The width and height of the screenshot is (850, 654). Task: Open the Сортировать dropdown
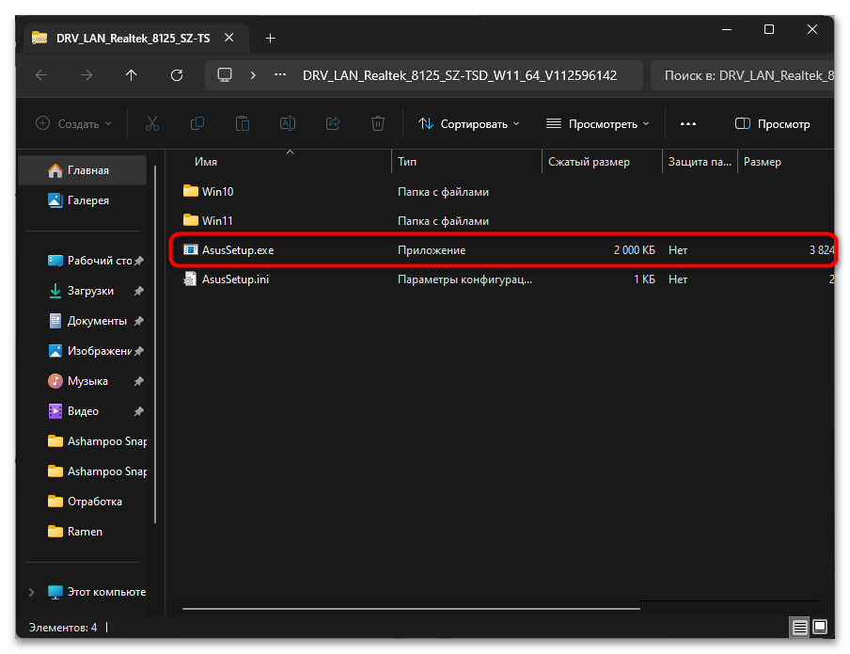[x=469, y=124]
